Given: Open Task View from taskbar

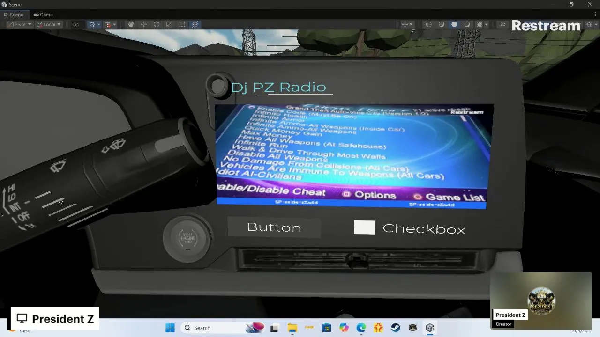Looking at the screenshot, I should pyautogui.click(x=274, y=328).
